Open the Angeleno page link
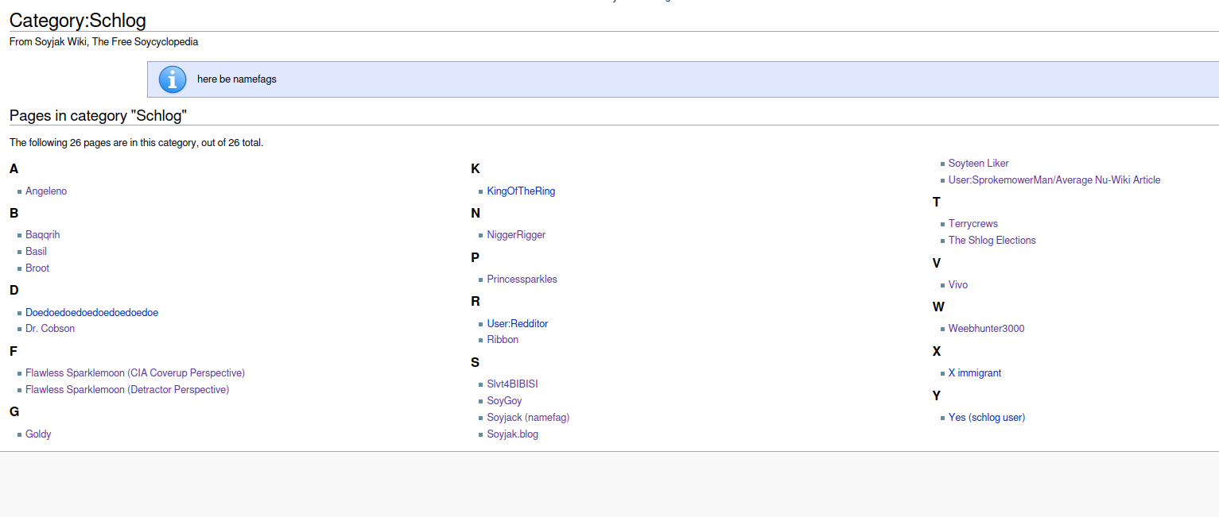The width and height of the screenshot is (1219, 517). [46, 191]
